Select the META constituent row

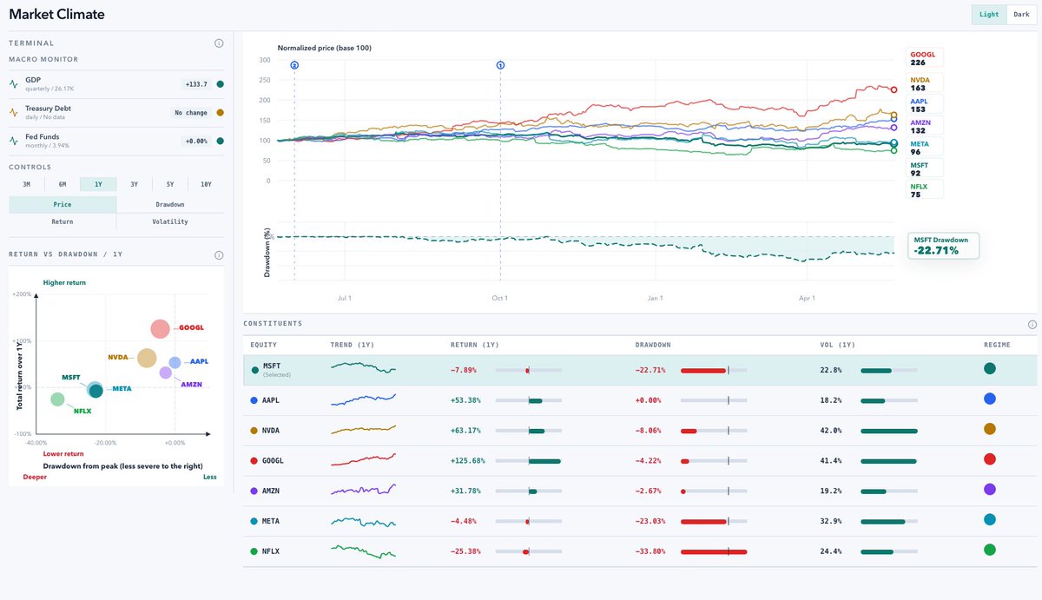point(641,520)
